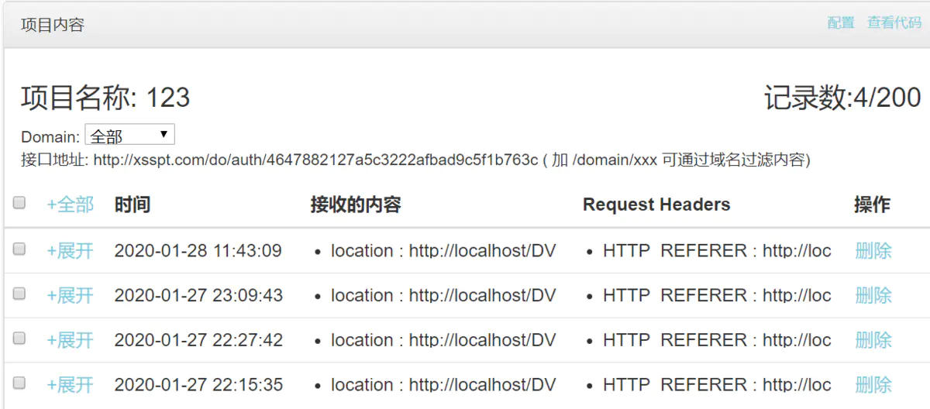Image resolution: width=930 pixels, height=409 pixels.
Task: Check the box for the 23:09:43 record
Action: (x=19, y=294)
